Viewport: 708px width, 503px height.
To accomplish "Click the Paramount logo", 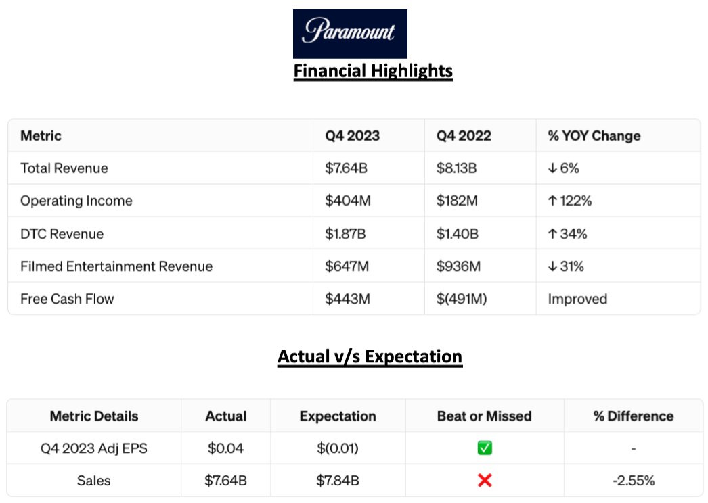I will click(350, 33).
